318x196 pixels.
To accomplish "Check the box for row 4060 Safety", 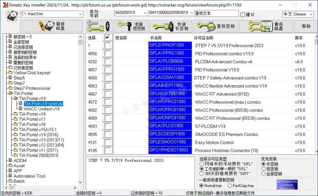I will coord(107,78).
